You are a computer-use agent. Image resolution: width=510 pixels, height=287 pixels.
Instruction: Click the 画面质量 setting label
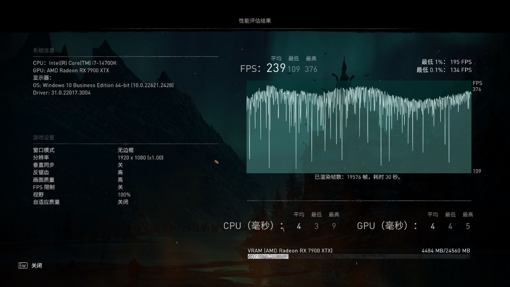click(x=43, y=180)
